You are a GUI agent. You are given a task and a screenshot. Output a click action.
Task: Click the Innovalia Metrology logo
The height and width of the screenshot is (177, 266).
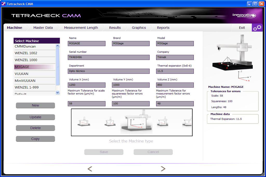pyautogui.click(x=244, y=16)
